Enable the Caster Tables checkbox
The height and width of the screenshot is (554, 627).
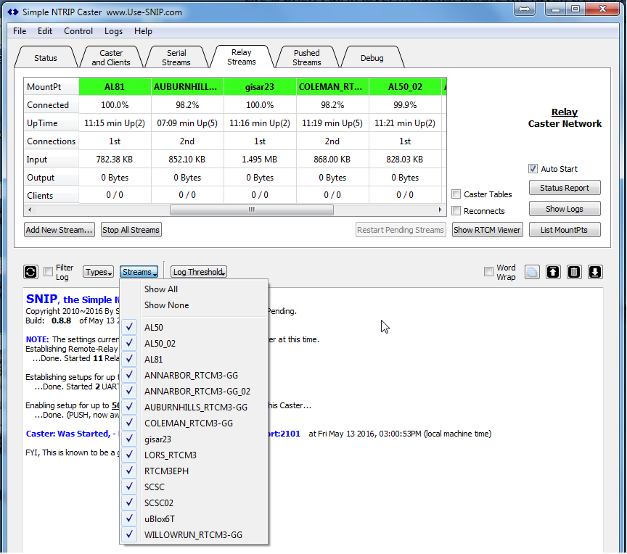456,194
